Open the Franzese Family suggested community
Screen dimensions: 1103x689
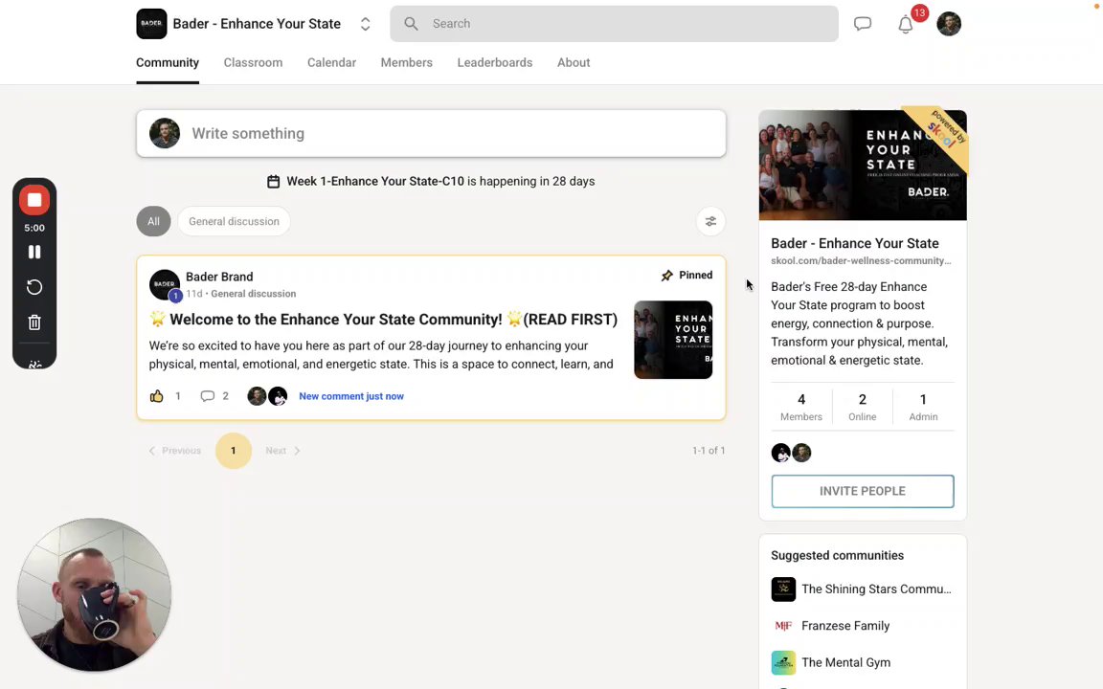click(x=845, y=626)
